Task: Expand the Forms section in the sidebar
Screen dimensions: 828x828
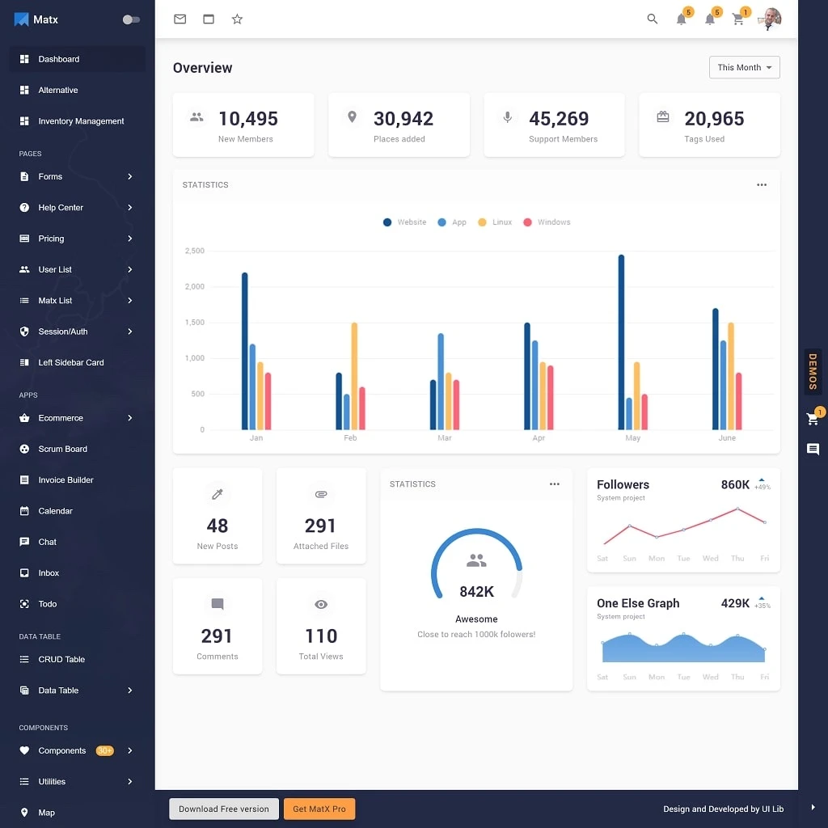Action: 50,176
